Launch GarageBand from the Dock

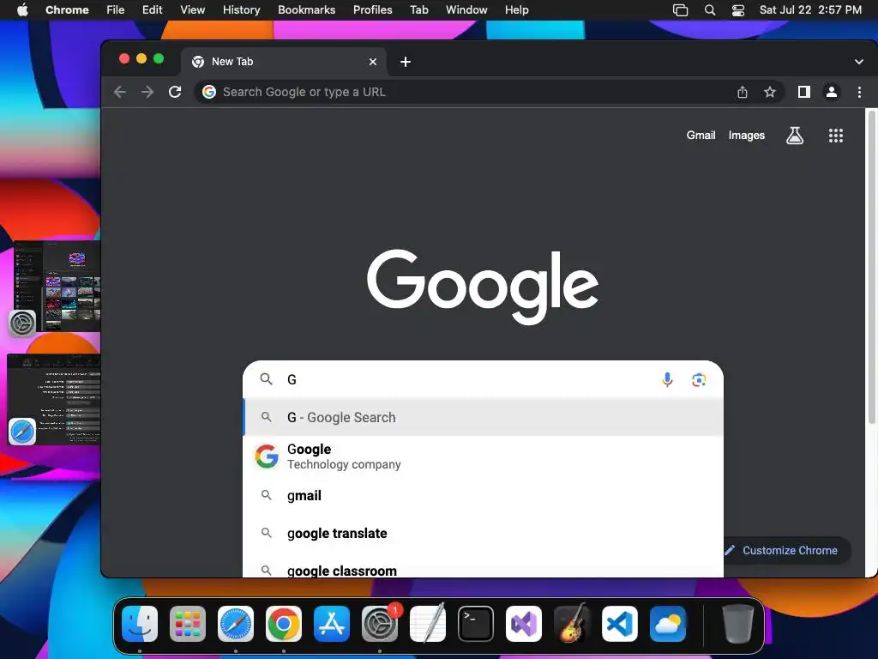point(572,624)
